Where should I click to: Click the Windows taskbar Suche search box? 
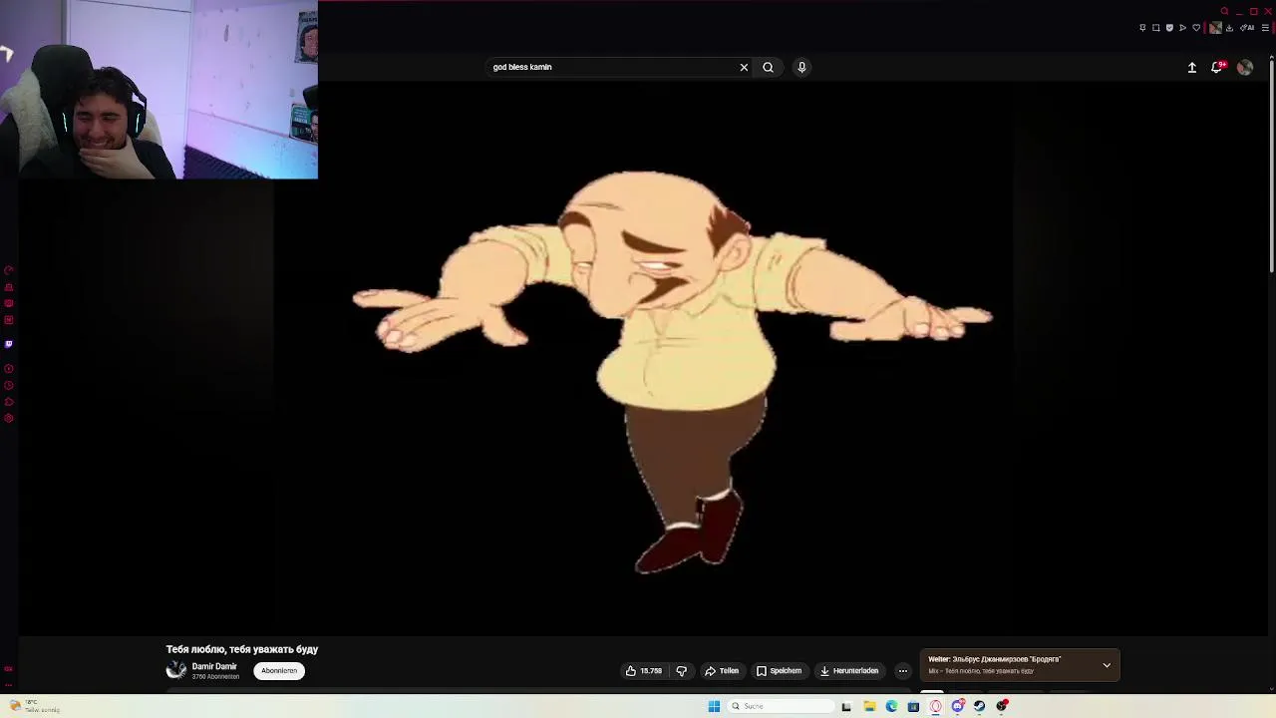(781, 706)
